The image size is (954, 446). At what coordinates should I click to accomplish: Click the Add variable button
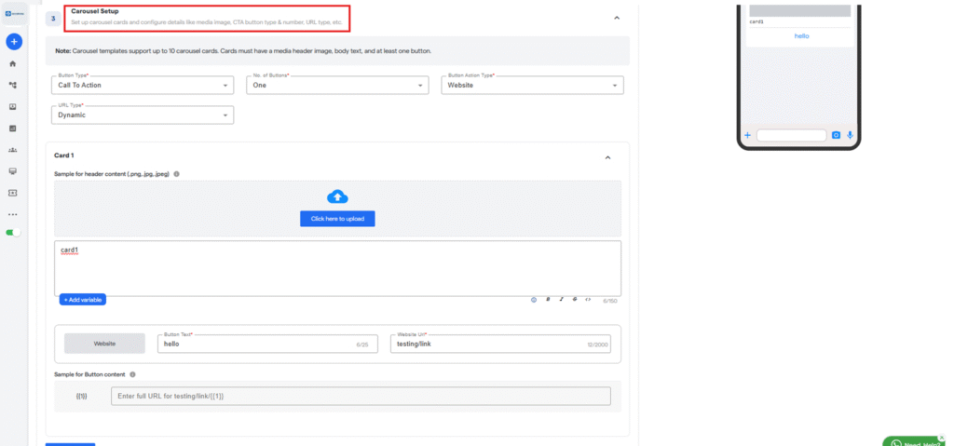tap(83, 300)
